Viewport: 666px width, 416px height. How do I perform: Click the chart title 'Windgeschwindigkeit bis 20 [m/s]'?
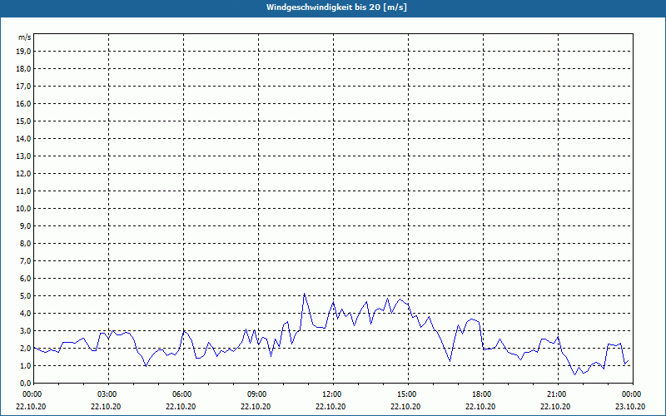point(336,7)
